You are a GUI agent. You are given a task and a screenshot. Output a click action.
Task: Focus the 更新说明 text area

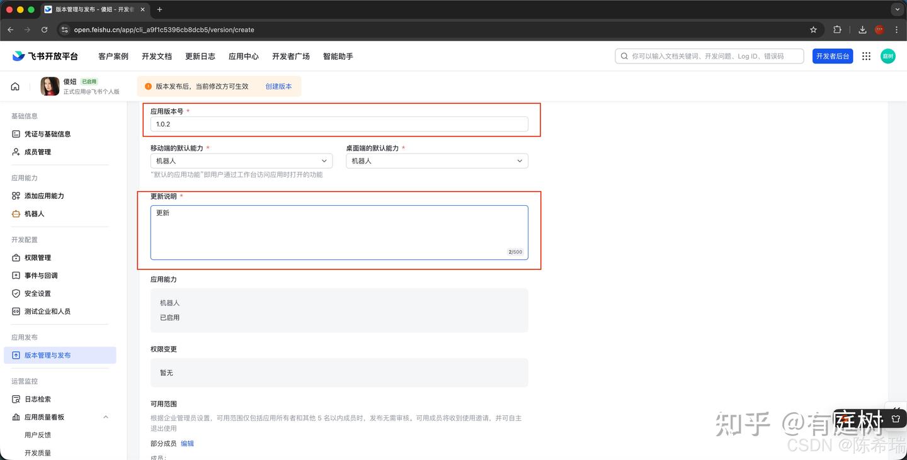point(339,232)
